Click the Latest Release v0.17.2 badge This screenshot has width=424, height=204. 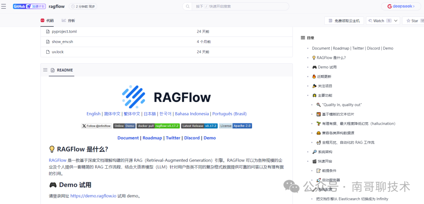(x=199, y=126)
